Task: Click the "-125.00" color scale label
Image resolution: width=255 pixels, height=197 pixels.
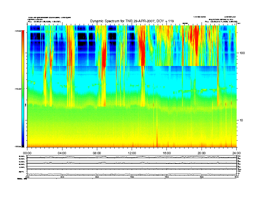Action: [18, 31]
